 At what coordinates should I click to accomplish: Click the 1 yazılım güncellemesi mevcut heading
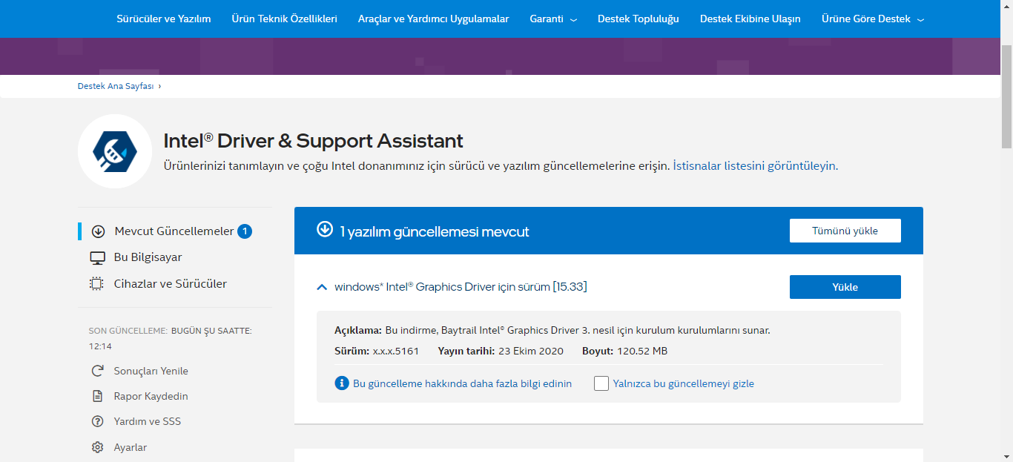pyautogui.click(x=435, y=232)
